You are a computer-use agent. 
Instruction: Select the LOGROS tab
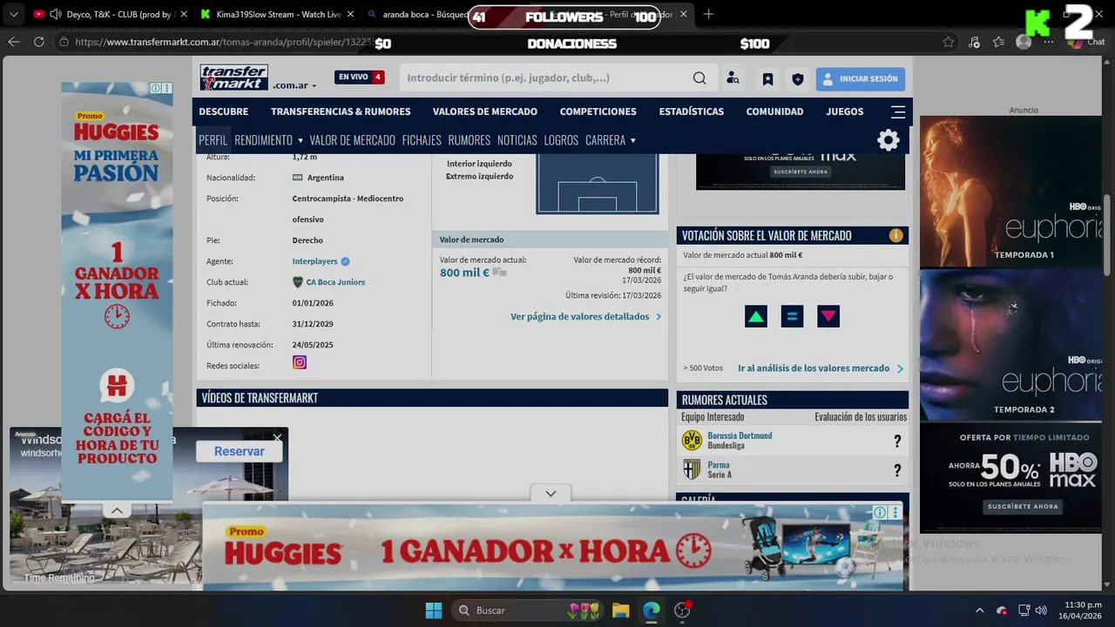561,140
